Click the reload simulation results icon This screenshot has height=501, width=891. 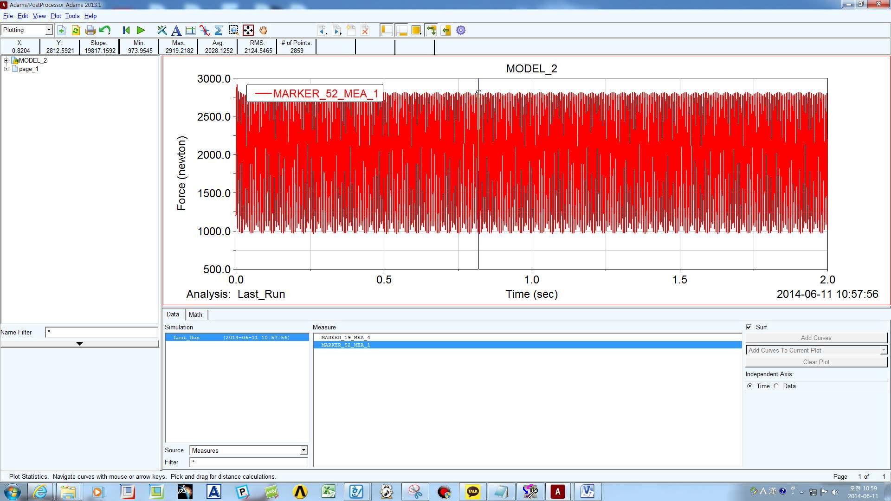76,30
